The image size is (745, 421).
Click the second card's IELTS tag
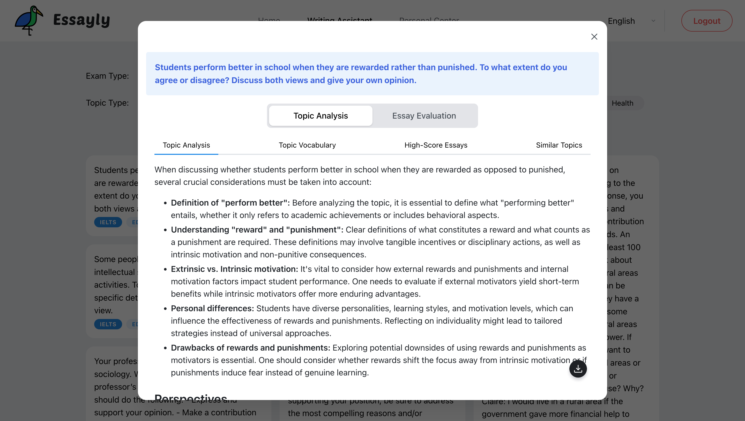pos(108,324)
